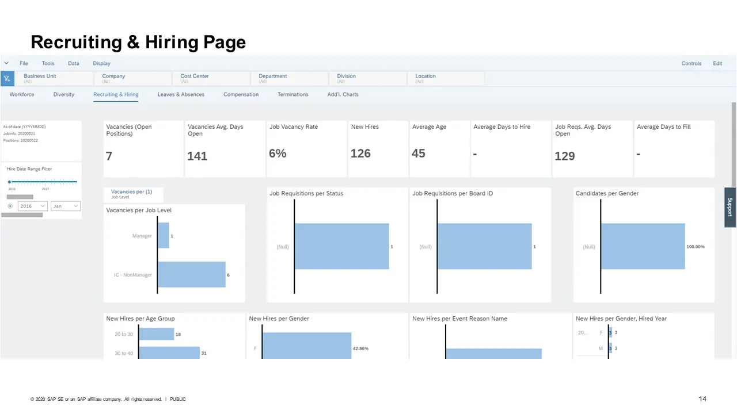737x414 pixels.
Task: Click the Controls button
Action: (691, 63)
